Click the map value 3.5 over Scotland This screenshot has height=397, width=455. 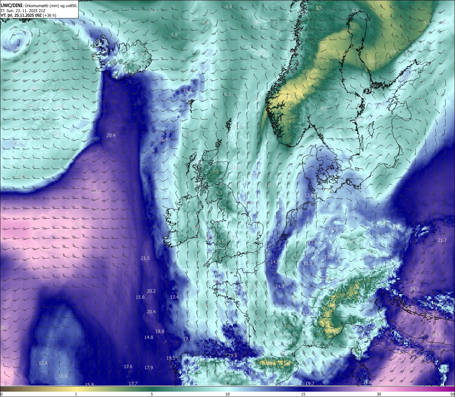pos(215,171)
